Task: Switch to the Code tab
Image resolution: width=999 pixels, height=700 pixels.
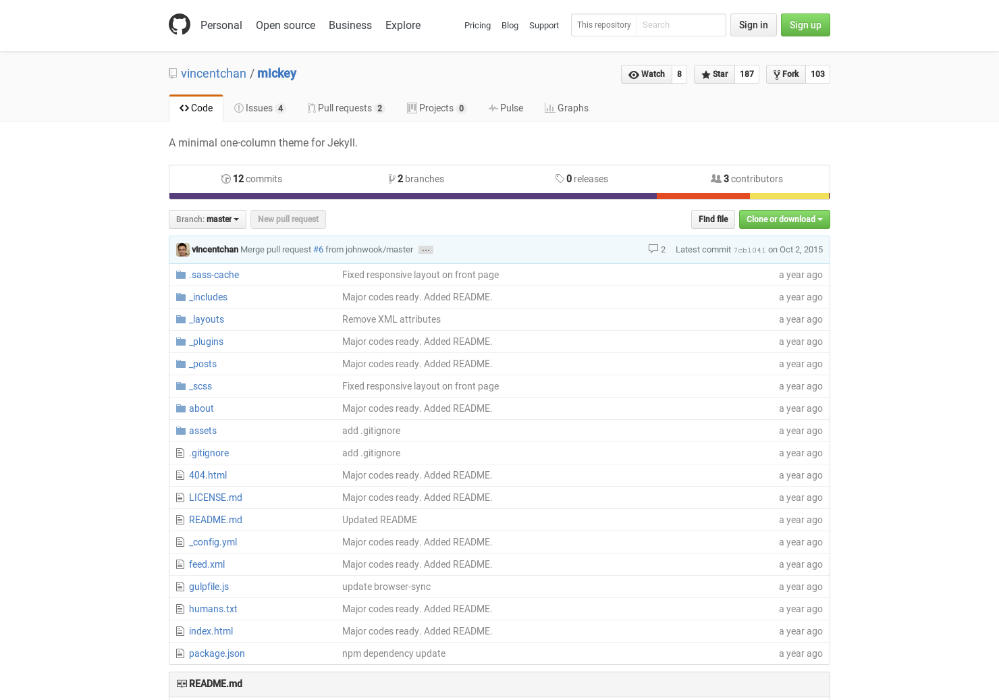Action: pos(196,108)
